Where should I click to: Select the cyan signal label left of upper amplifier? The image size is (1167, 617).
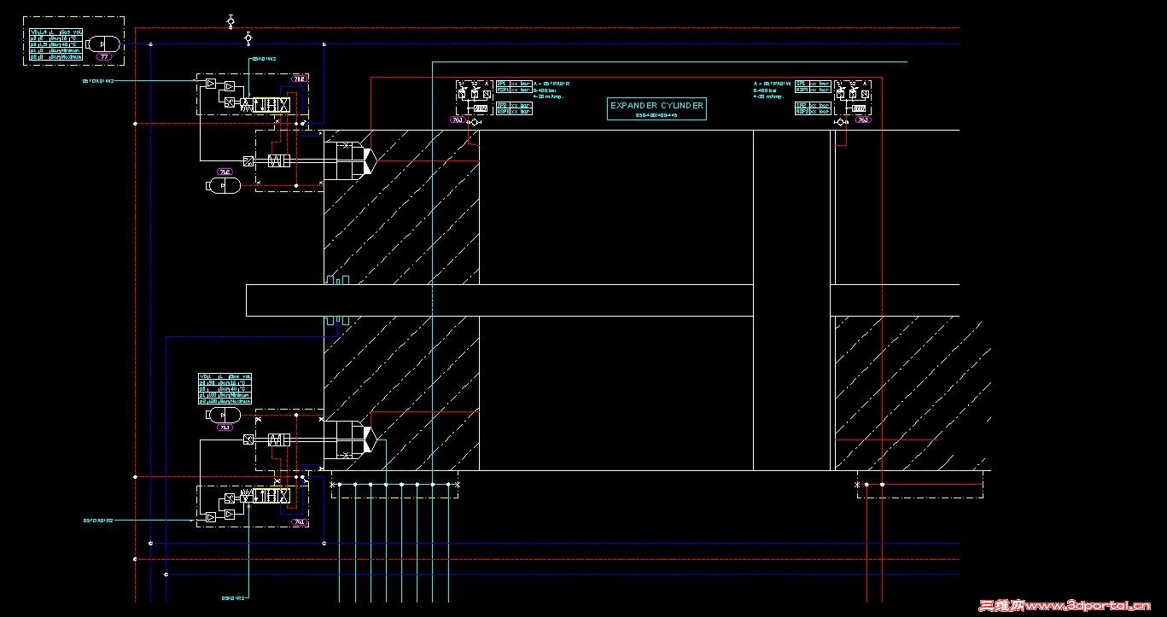pyautogui.click(x=98, y=81)
